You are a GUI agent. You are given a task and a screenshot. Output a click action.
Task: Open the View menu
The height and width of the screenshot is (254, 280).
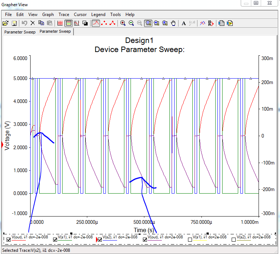(33, 15)
